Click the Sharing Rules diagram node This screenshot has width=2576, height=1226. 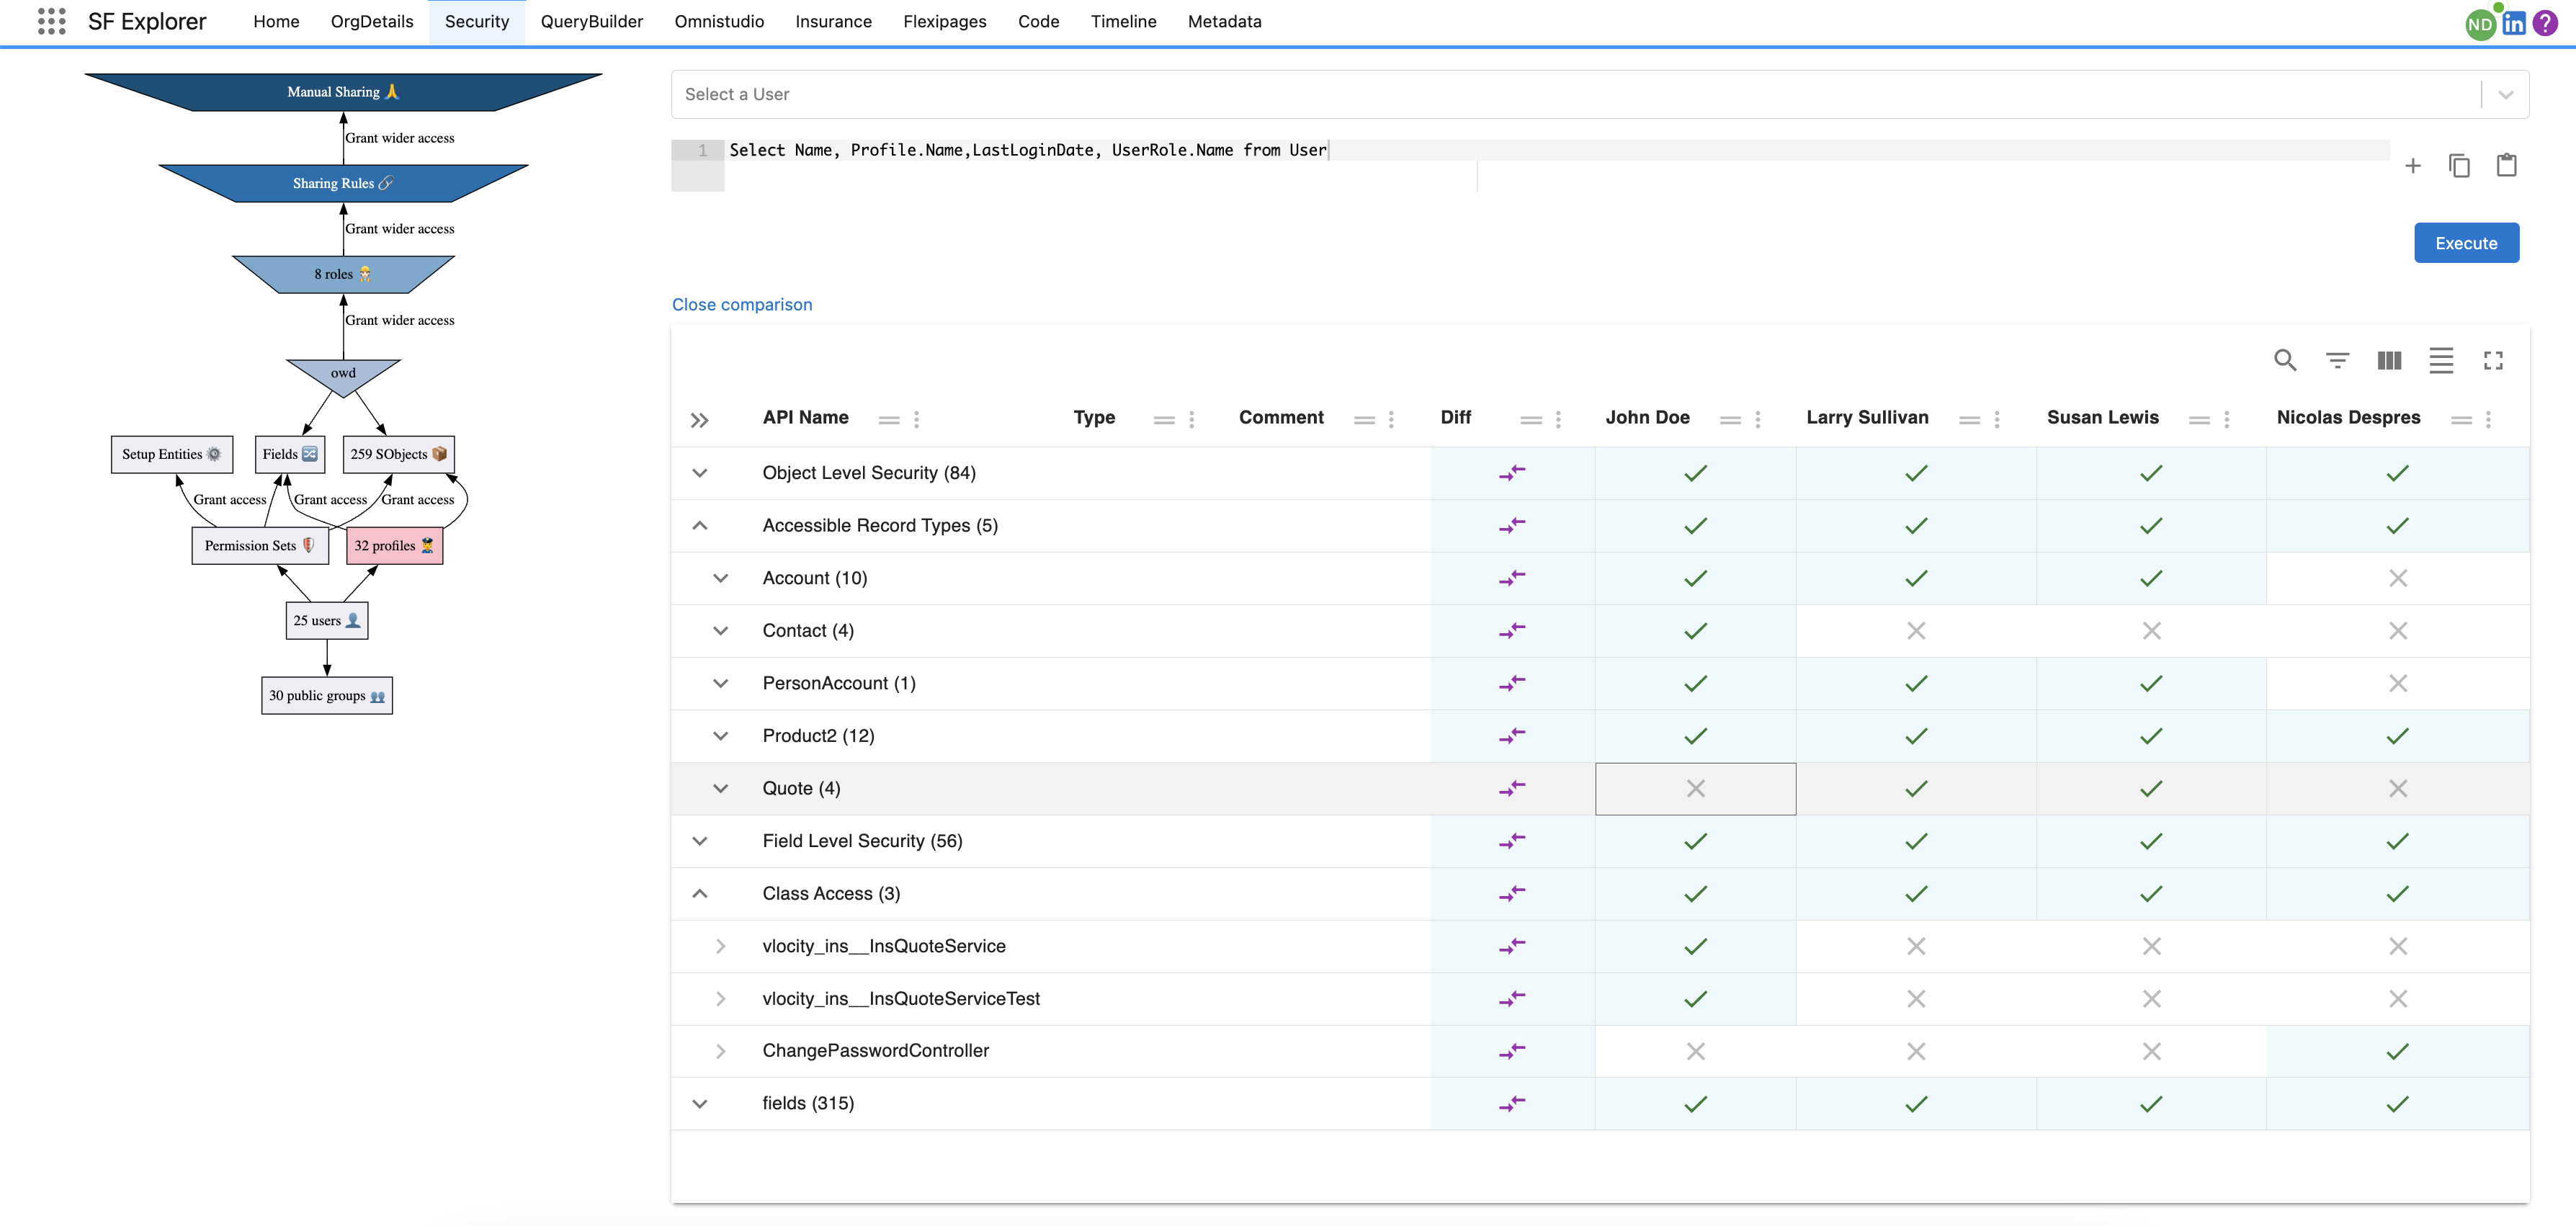[343, 183]
